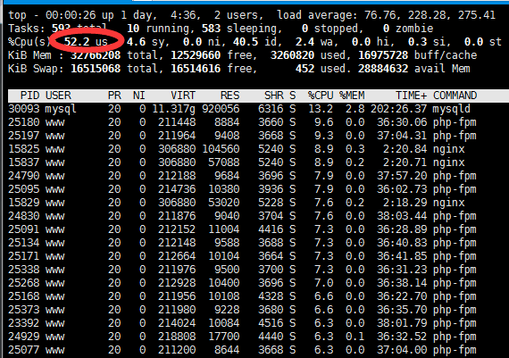The height and width of the screenshot is (358, 509).
Task: Click the mysql user name
Action: pyautogui.click(x=61, y=109)
